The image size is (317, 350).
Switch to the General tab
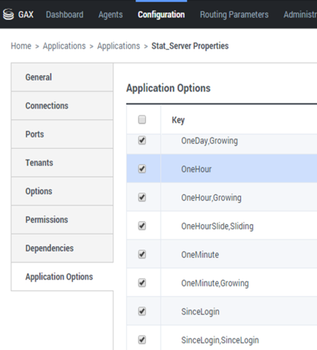62,77
